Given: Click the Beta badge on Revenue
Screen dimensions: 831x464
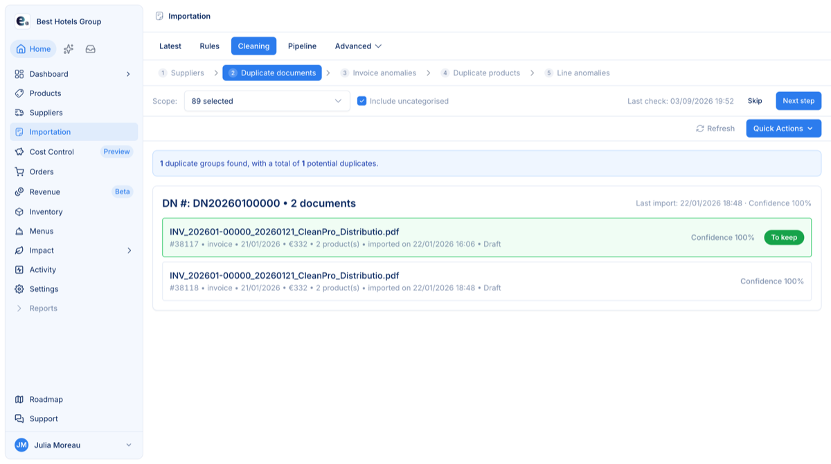Looking at the screenshot, I should 123,192.
